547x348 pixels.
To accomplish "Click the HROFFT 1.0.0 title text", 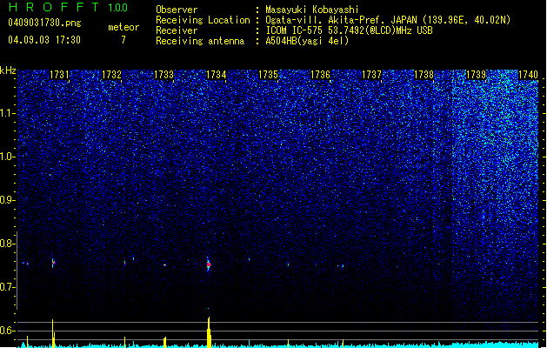I will [x=68, y=7].
